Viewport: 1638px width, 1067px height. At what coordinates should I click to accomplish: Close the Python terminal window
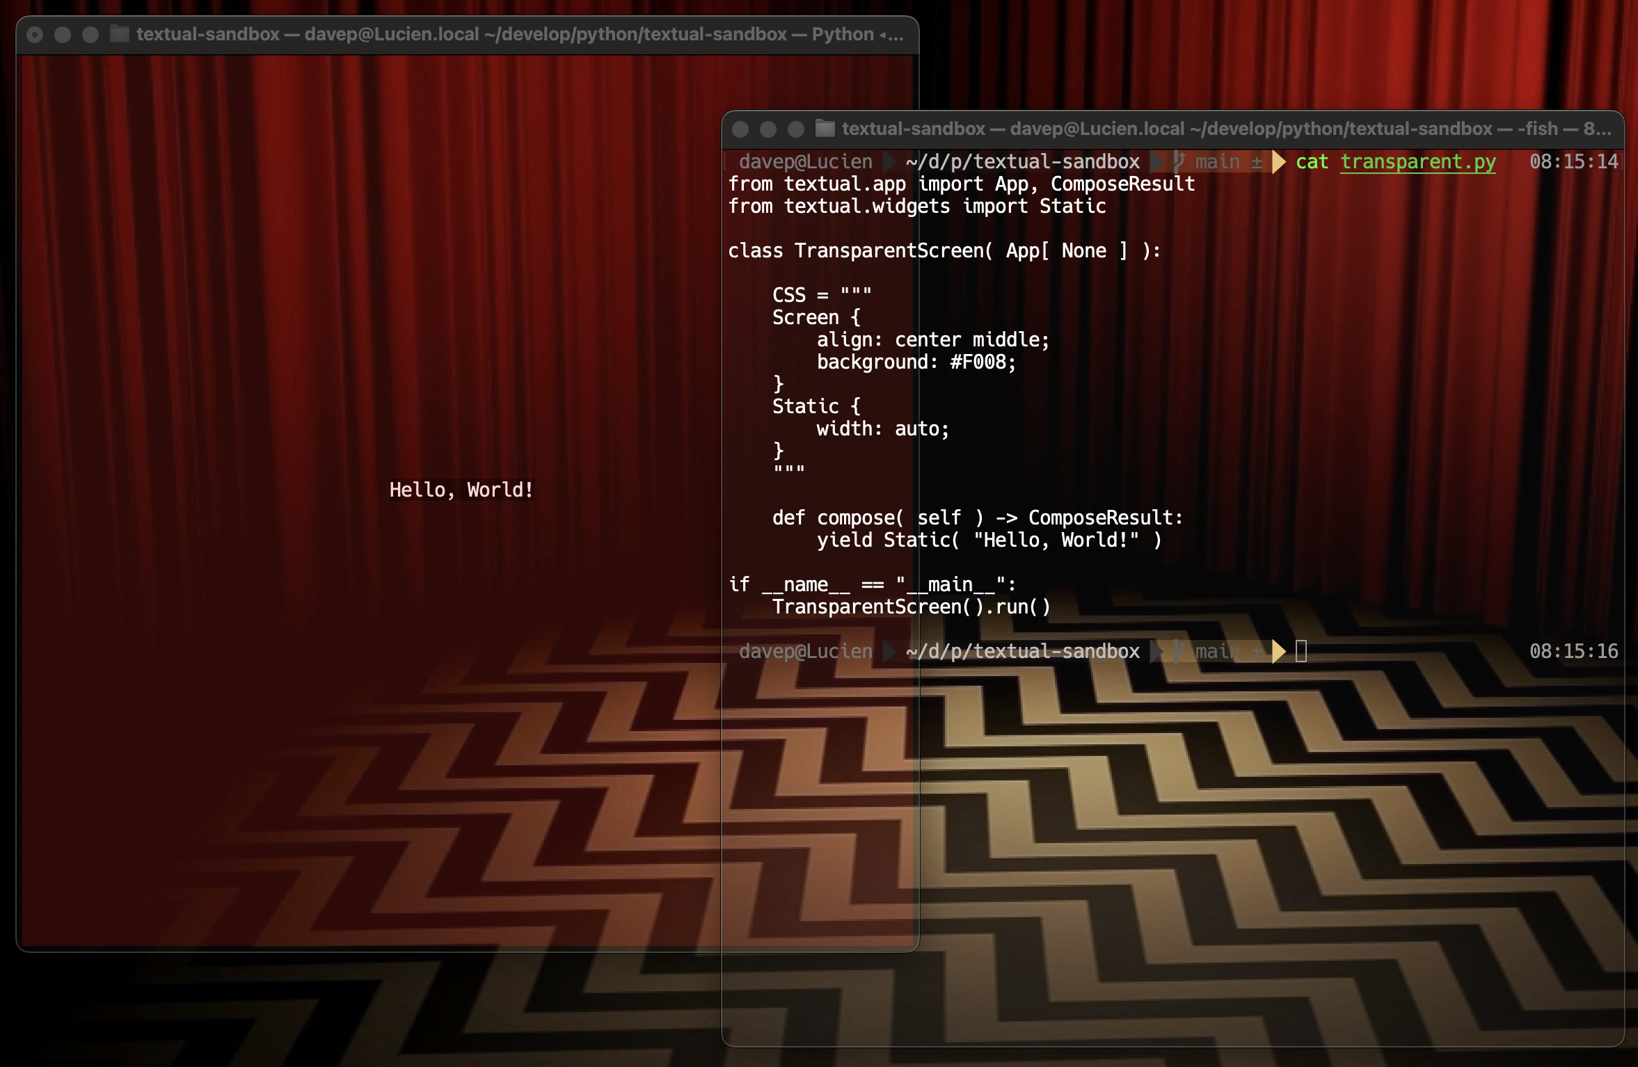(x=35, y=35)
